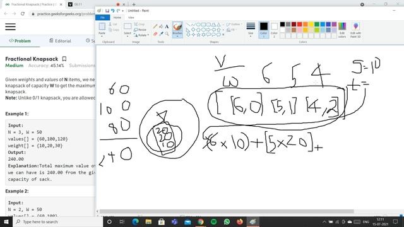Switch to the Fractional Knapsack browser tab
The height and width of the screenshot is (227, 404).
(33, 4)
